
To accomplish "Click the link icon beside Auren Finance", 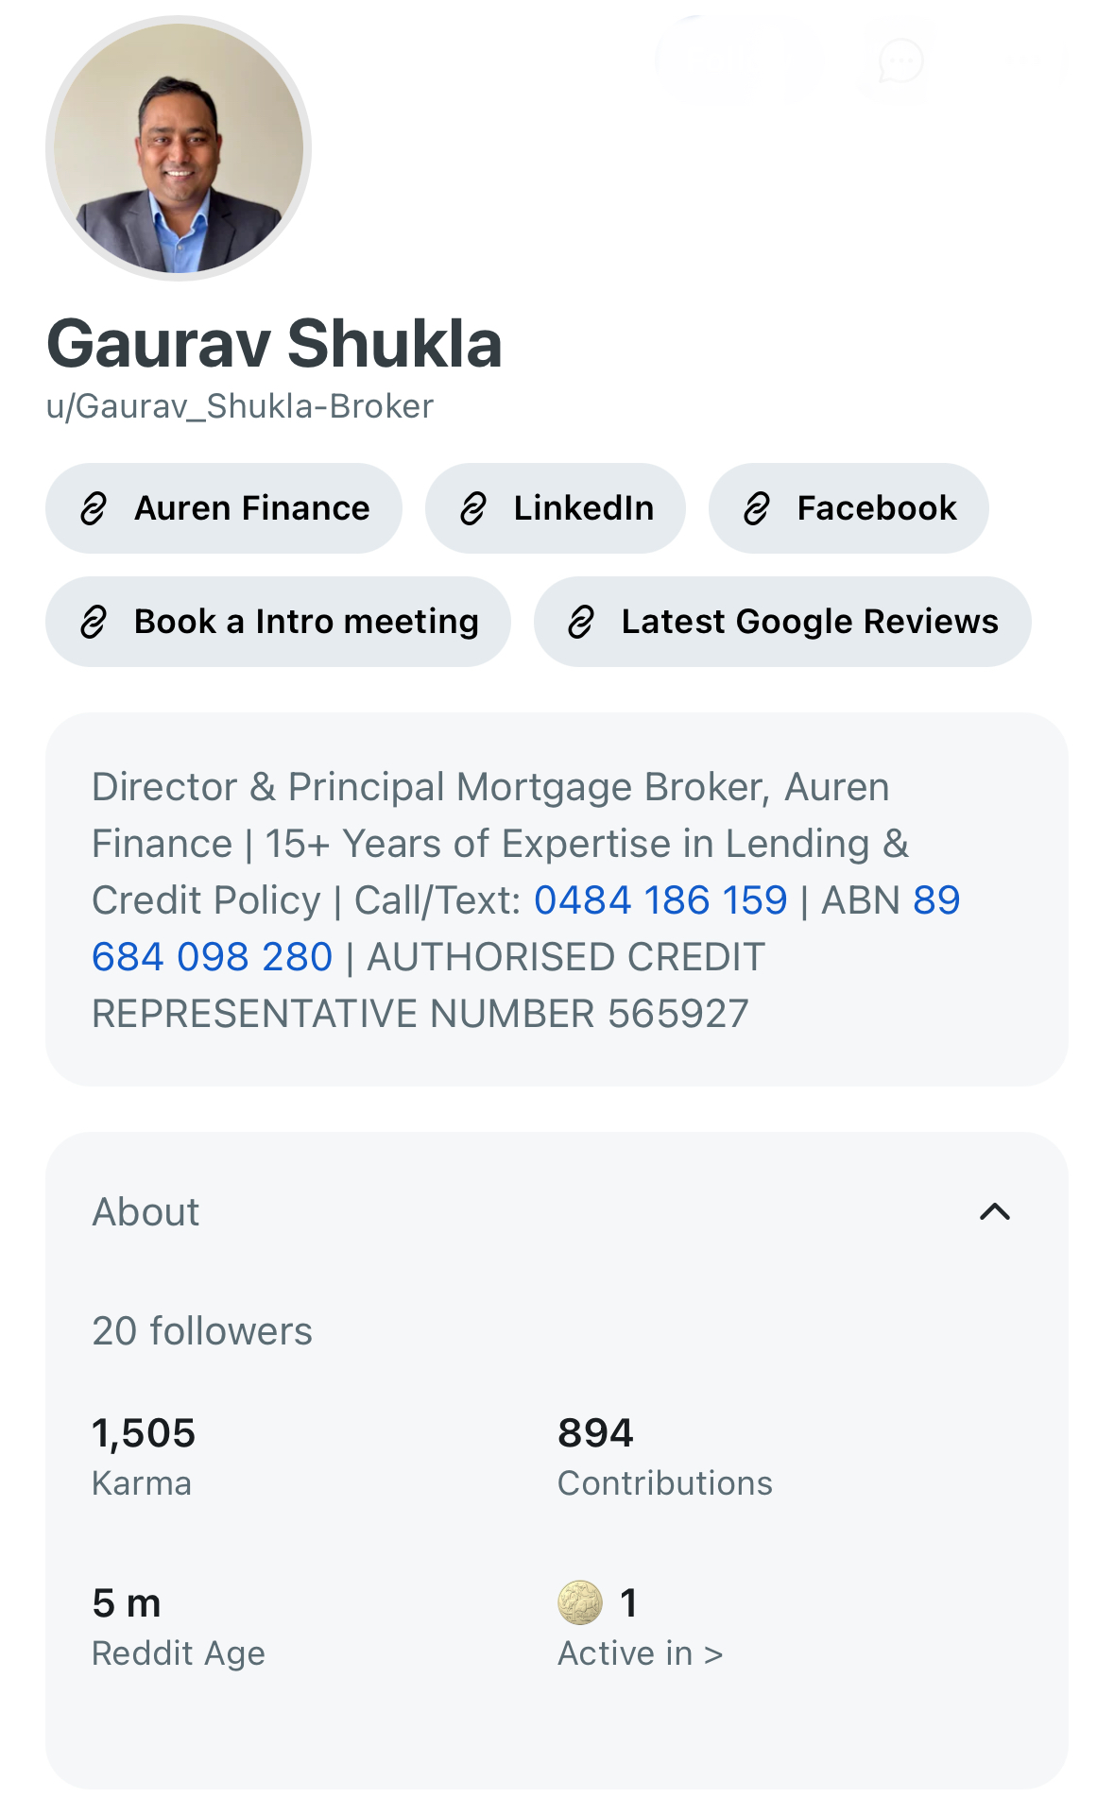I will [94, 508].
